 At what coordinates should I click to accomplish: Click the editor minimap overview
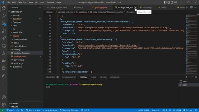192,44
